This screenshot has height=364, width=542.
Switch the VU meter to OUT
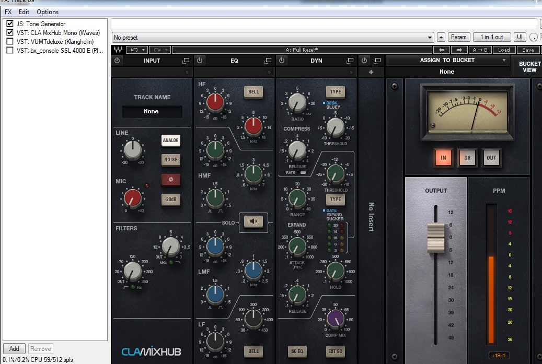click(491, 158)
